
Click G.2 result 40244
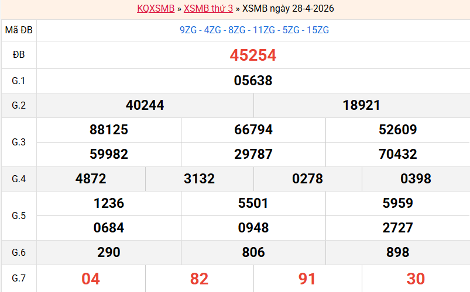point(145,105)
